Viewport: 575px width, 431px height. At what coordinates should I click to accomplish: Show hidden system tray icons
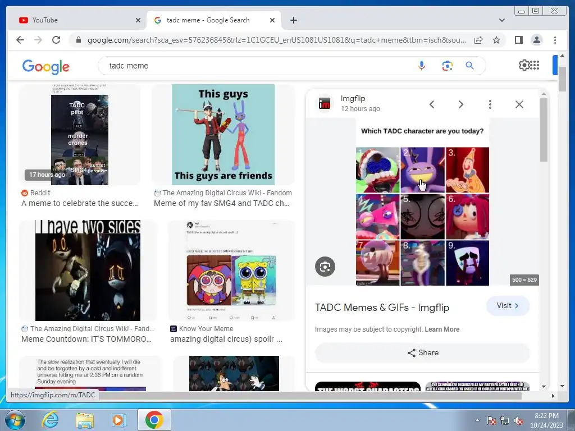pyautogui.click(x=477, y=420)
